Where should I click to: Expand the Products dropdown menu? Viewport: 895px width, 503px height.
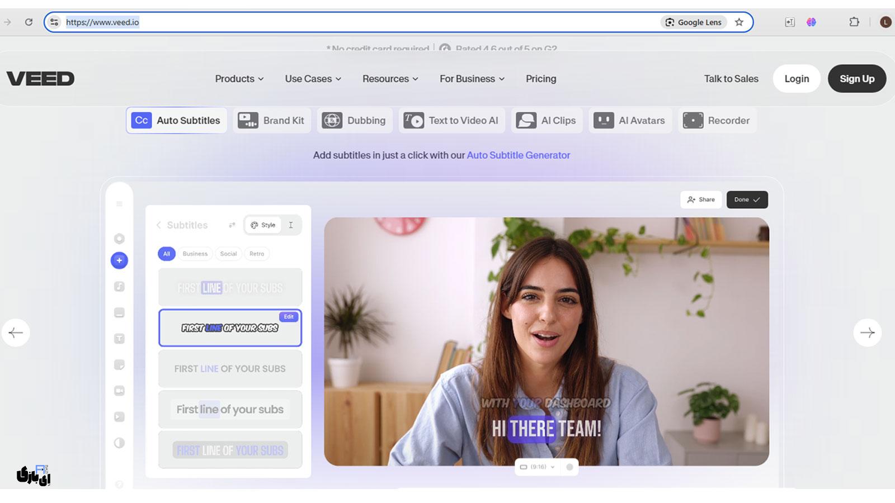coord(239,79)
